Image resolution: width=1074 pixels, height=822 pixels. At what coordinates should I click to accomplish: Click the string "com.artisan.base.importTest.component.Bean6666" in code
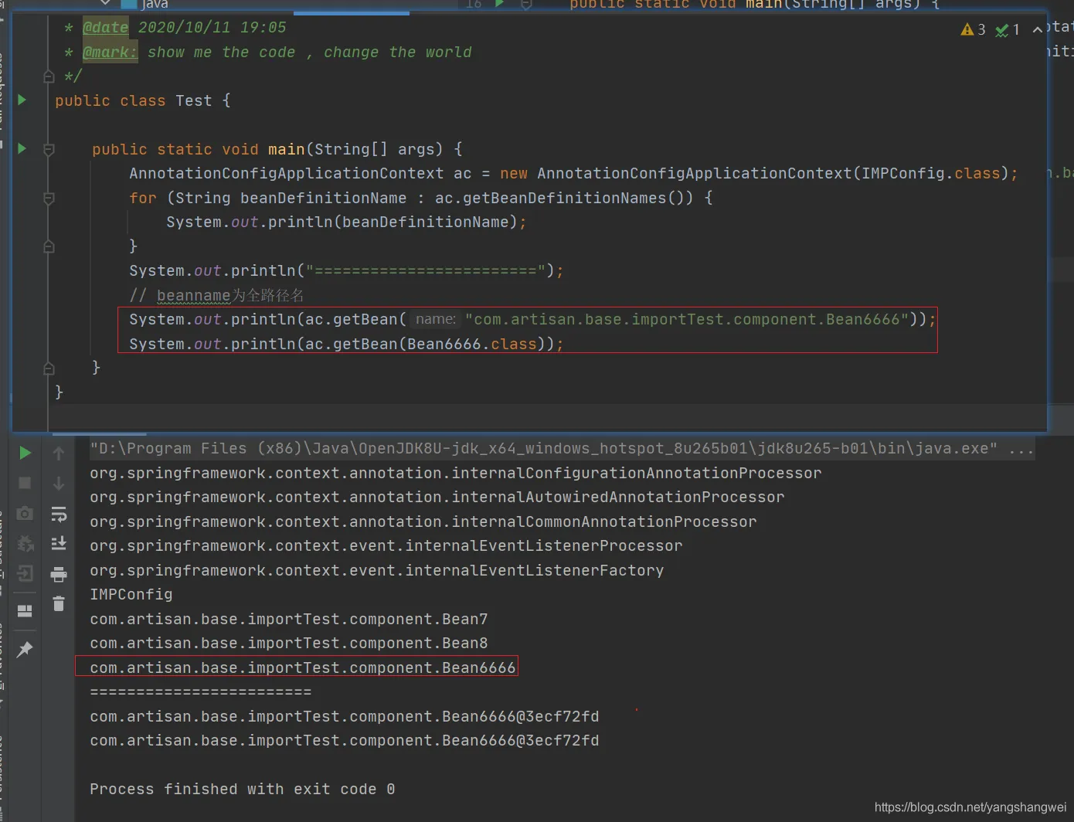click(687, 320)
